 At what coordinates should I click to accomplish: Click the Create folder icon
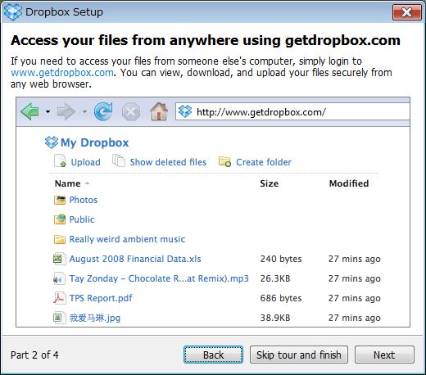[225, 161]
